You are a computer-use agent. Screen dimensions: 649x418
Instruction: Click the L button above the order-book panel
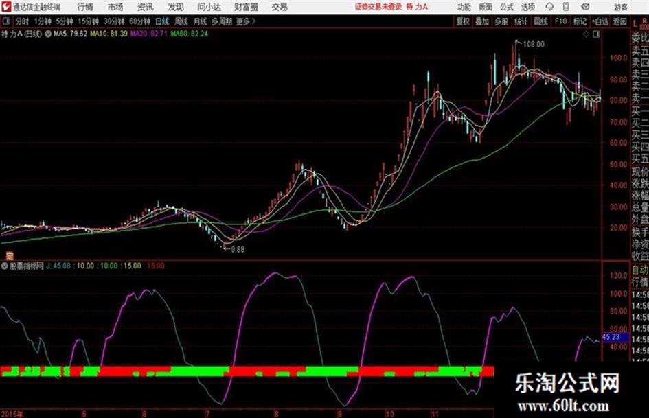click(635, 24)
